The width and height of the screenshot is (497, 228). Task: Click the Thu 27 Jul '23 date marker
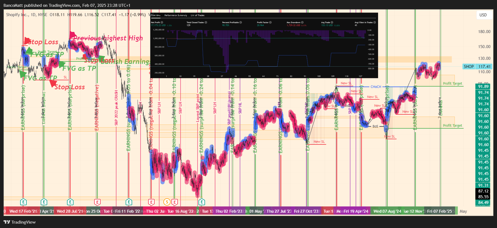279,211
